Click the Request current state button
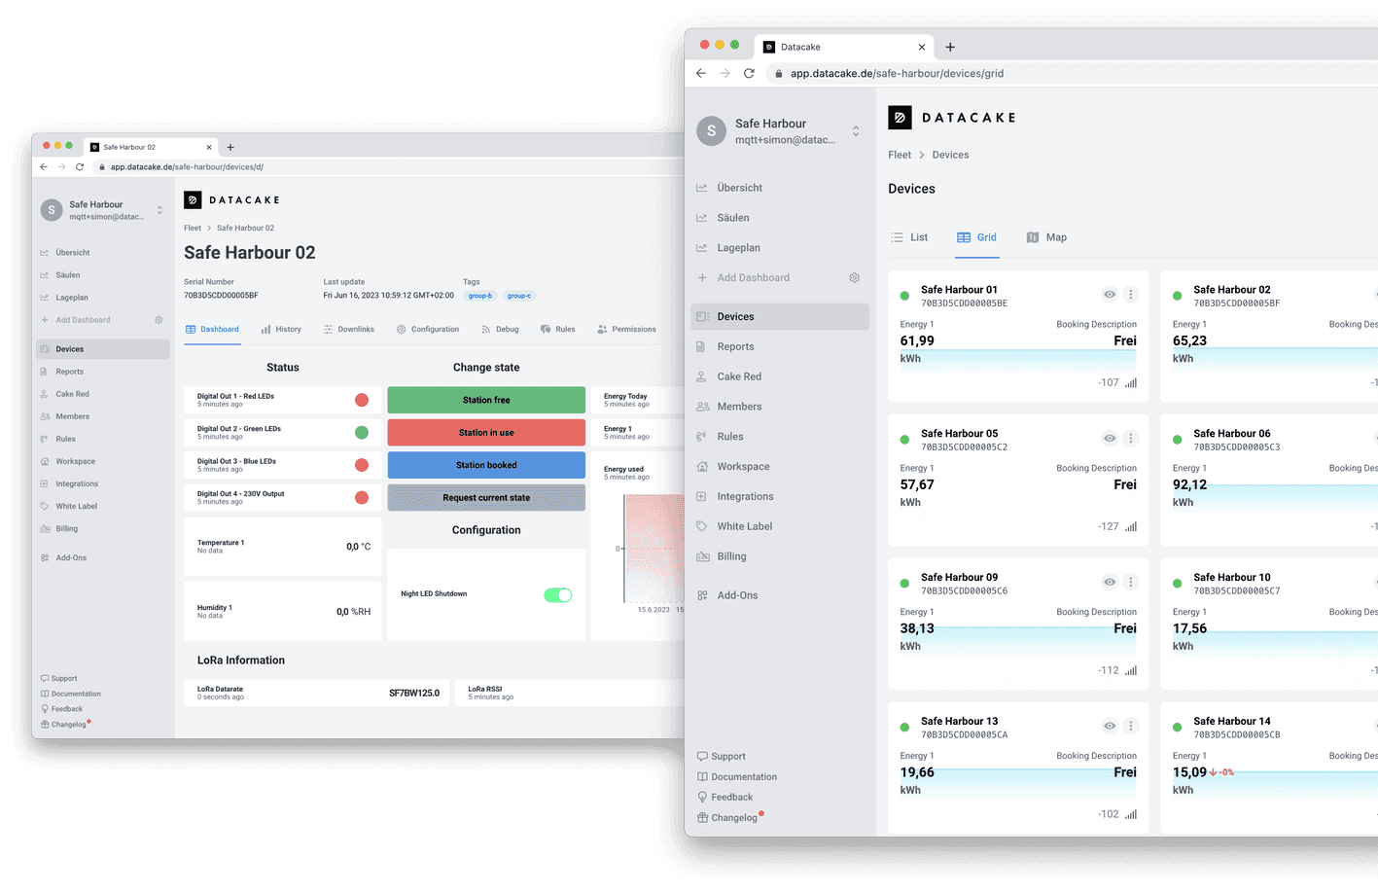 tap(486, 498)
